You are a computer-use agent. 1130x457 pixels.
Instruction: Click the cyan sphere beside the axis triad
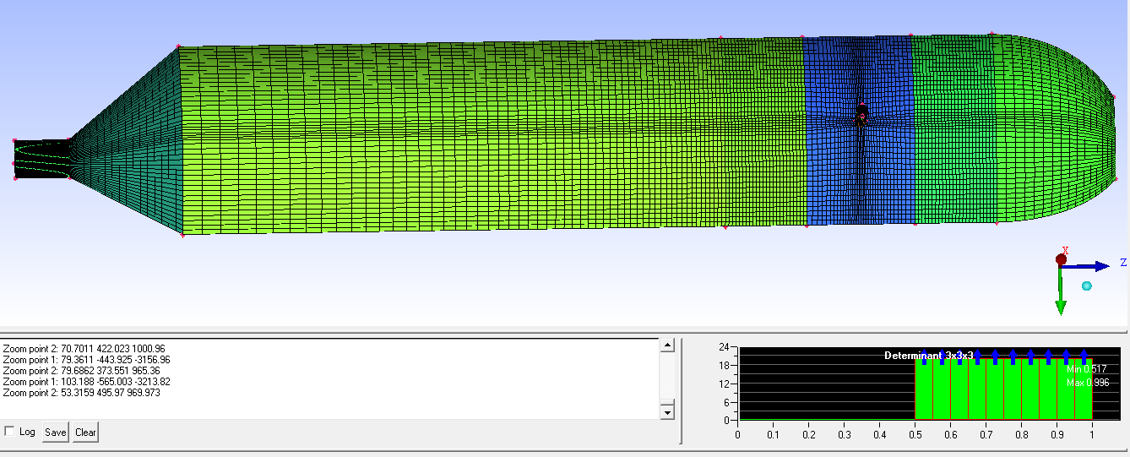click(1087, 286)
